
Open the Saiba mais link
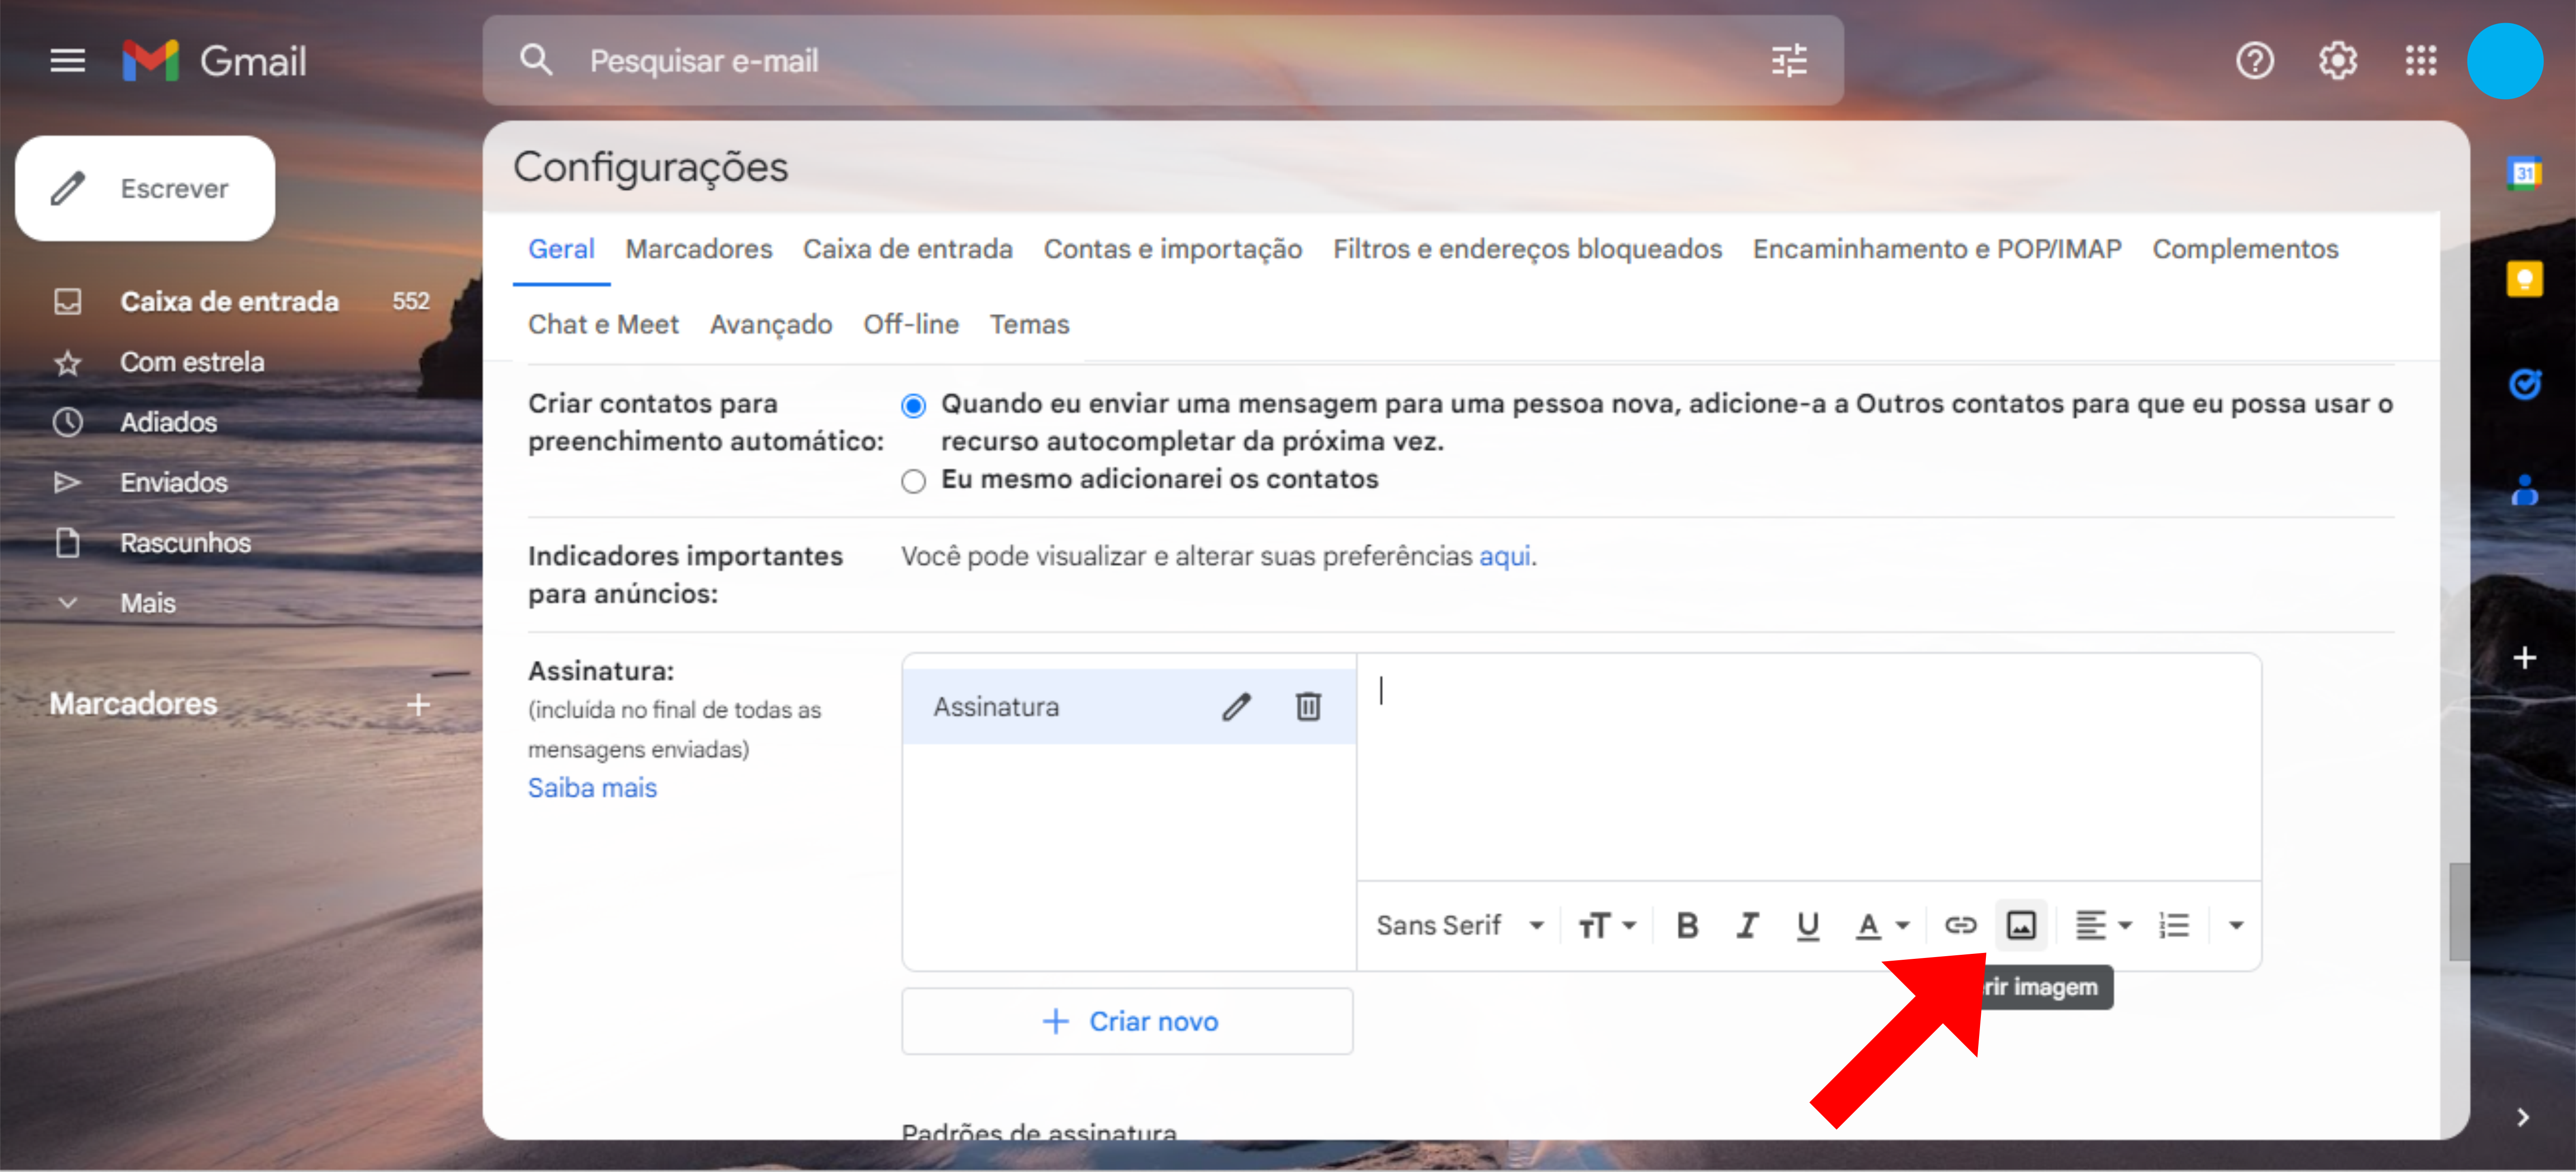click(x=592, y=788)
